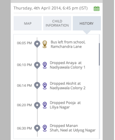Click purple home pin for Anaya drop

click(45, 65)
